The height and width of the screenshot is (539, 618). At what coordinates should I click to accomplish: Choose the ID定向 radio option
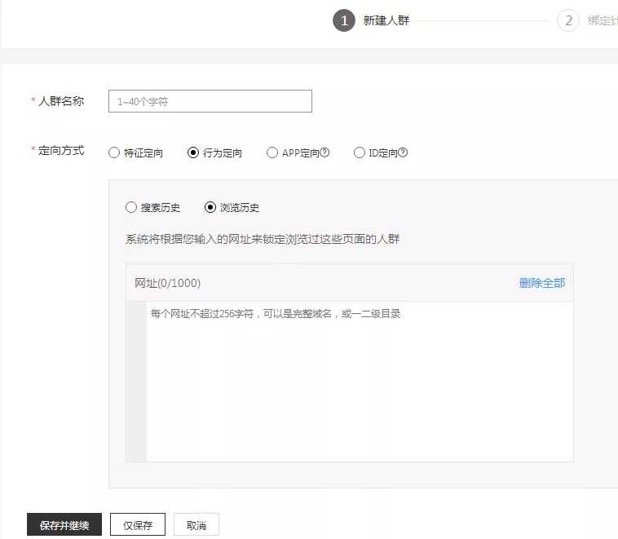(x=359, y=152)
